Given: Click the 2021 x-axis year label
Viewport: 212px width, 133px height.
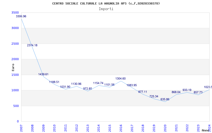Looking at the screenshot, I should tap(176, 128).
